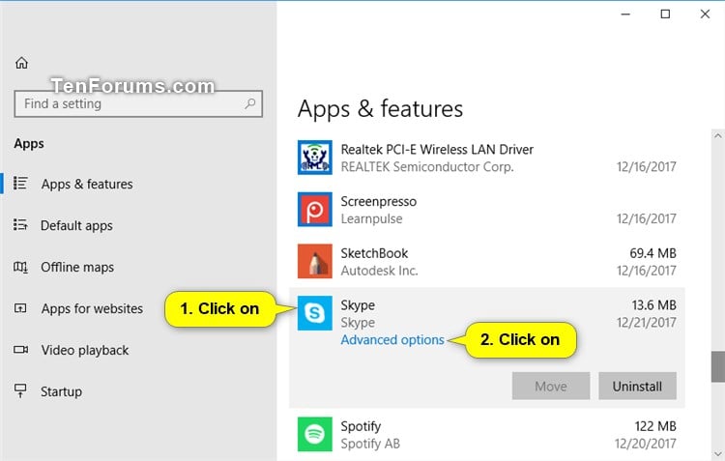This screenshot has height=461, width=725.
Task: Click the Skype 13.6 MB size text
Action: pyautogui.click(x=653, y=305)
